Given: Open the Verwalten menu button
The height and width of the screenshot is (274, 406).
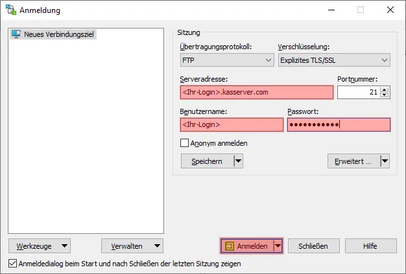Looking at the screenshot, I should (x=132, y=246).
